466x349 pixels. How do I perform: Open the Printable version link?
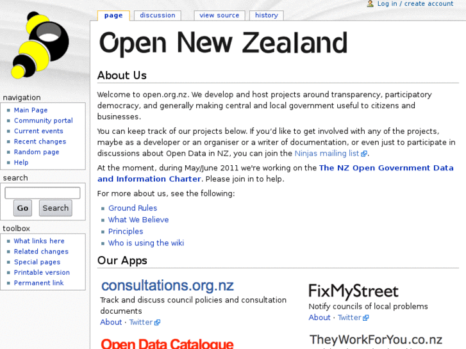click(x=42, y=272)
